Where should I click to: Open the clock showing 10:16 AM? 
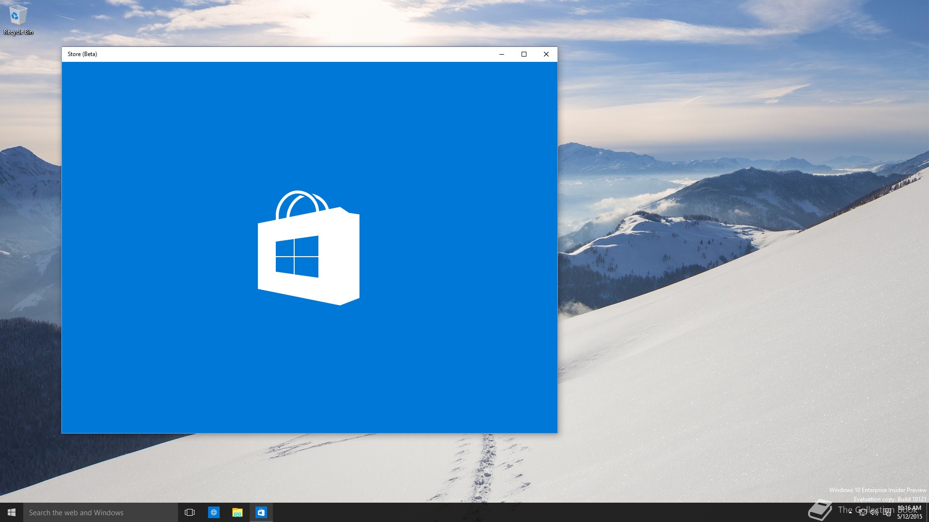tap(909, 512)
